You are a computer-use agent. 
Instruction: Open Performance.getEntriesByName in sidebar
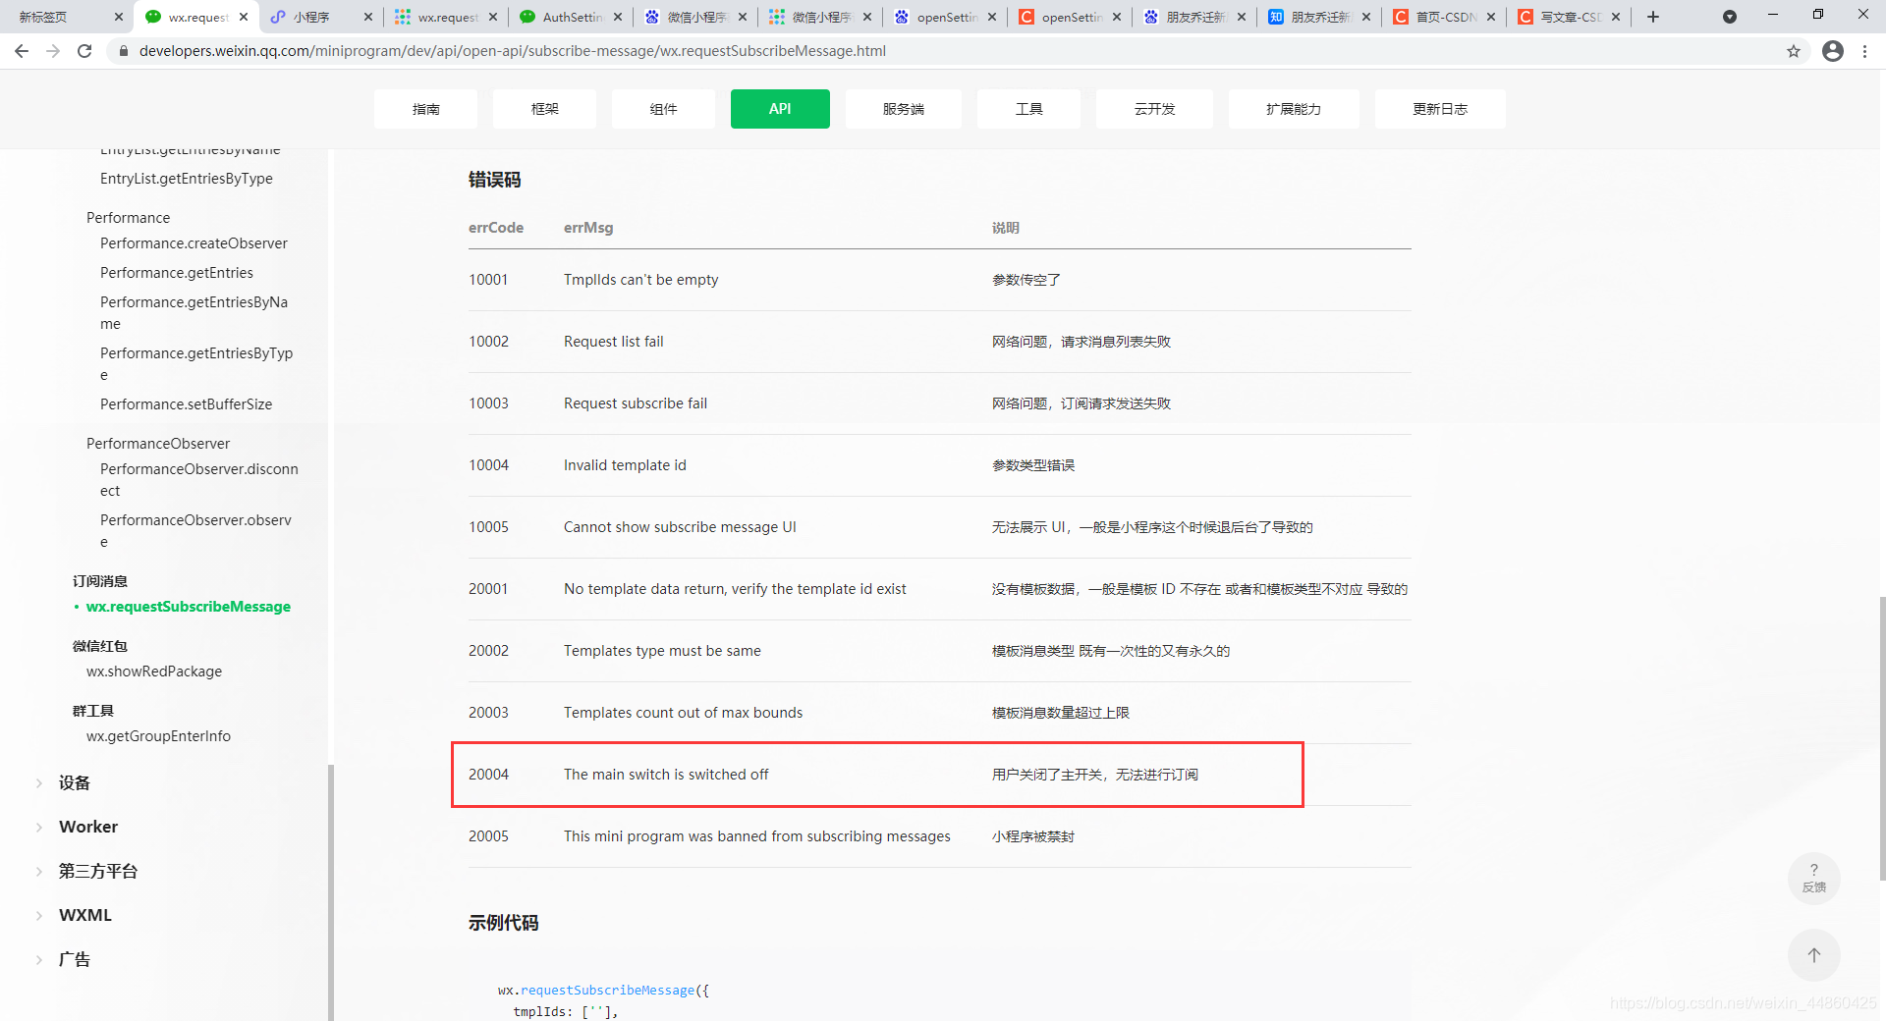(x=194, y=312)
